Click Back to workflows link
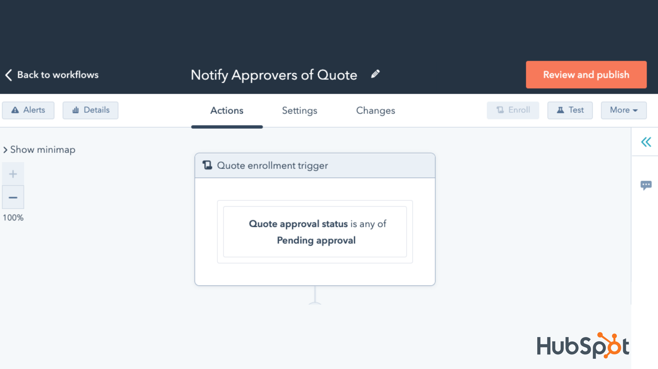The width and height of the screenshot is (658, 369). [58, 74]
